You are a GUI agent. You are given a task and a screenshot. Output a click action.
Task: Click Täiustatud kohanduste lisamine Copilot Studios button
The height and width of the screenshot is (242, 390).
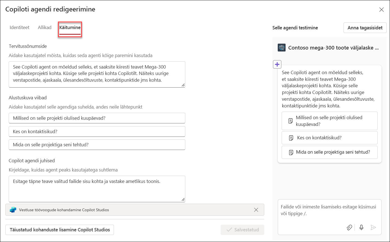(x=60, y=230)
